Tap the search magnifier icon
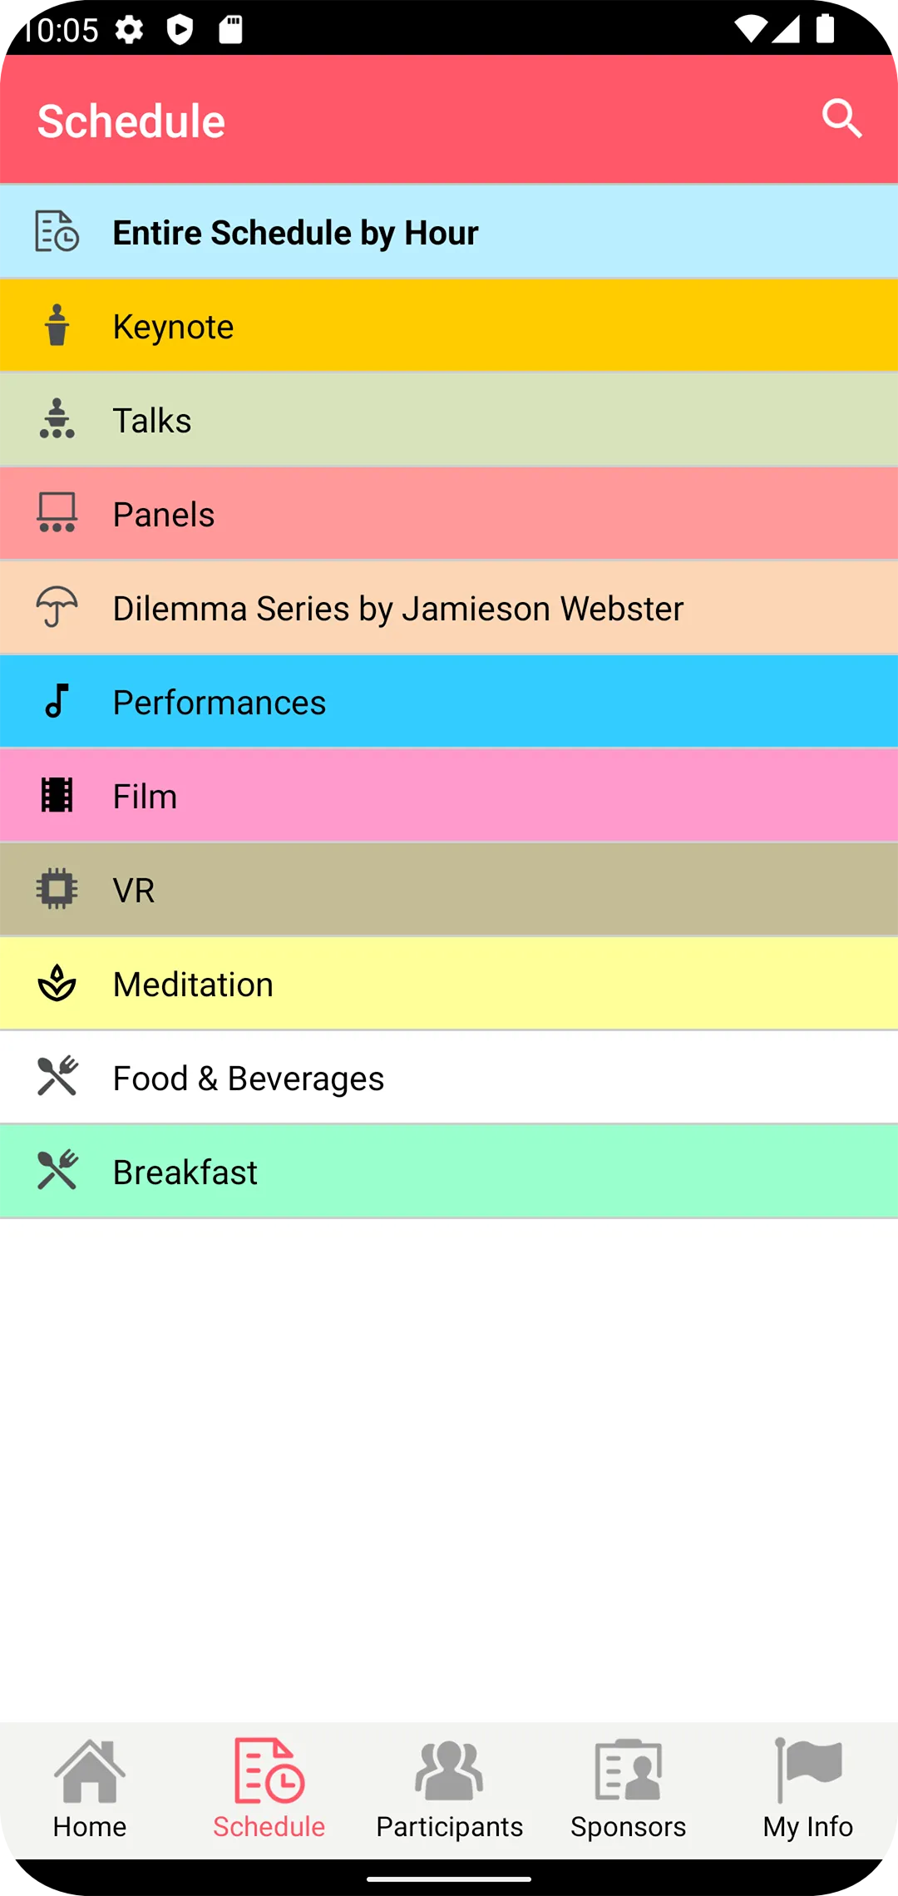 (841, 119)
